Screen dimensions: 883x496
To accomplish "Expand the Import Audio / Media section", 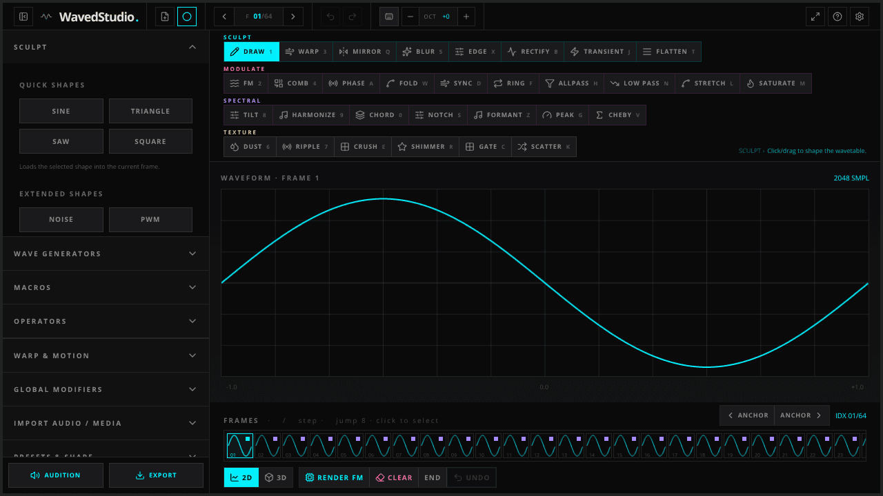I will click(106, 423).
